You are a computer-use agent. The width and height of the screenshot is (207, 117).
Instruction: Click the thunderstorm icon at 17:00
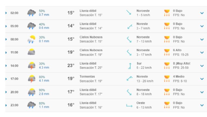point(31,79)
